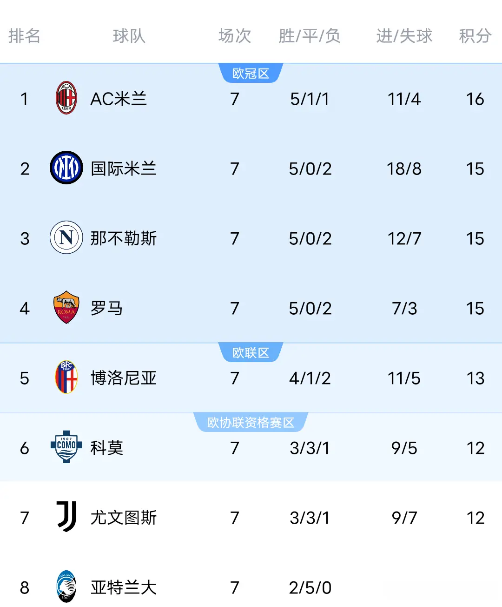The height and width of the screenshot is (607, 502).
Task: Click the 进/失球 column header
Action: coord(403,36)
